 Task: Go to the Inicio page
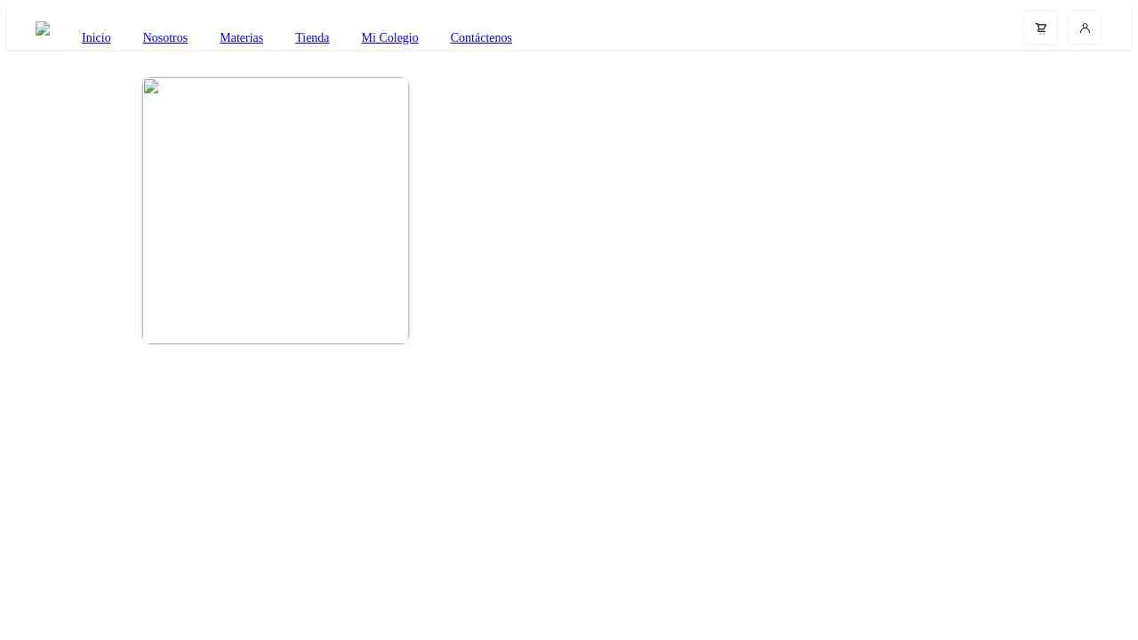96,37
